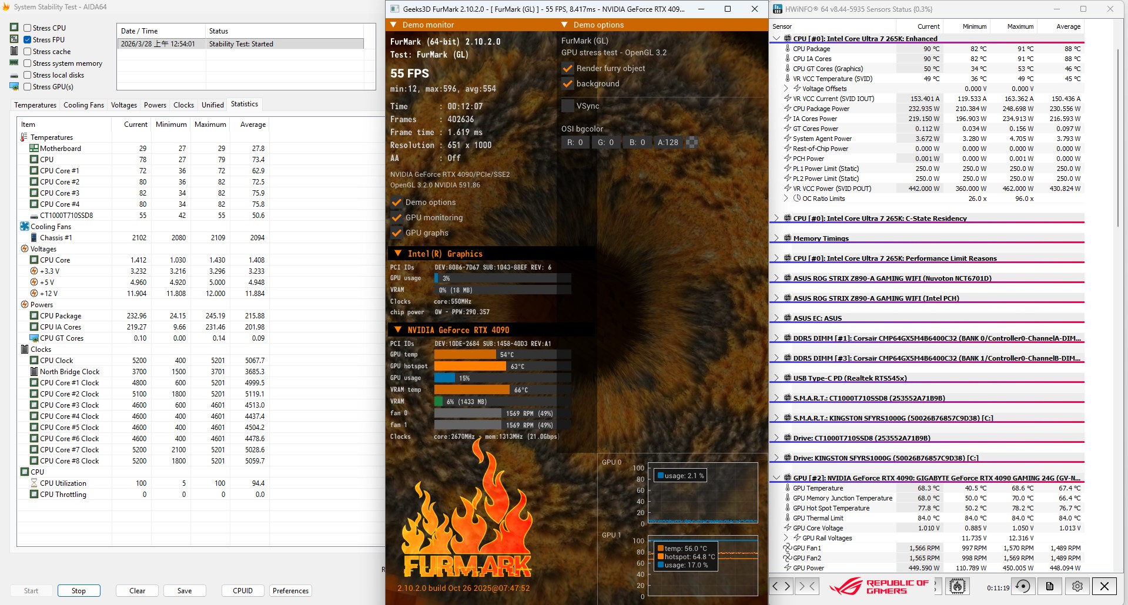Click the OSI bgcolor R: 0 field
Screen dimensions: 1128x605
(575, 142)
